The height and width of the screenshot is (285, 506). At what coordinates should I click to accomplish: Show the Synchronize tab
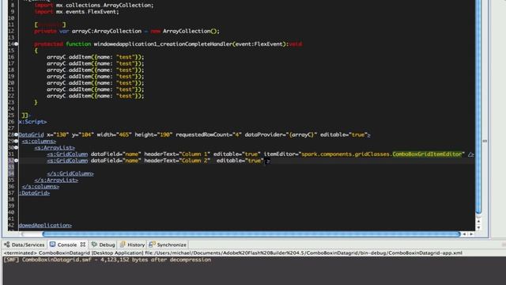pyautogui.click(x=168, y=245)
